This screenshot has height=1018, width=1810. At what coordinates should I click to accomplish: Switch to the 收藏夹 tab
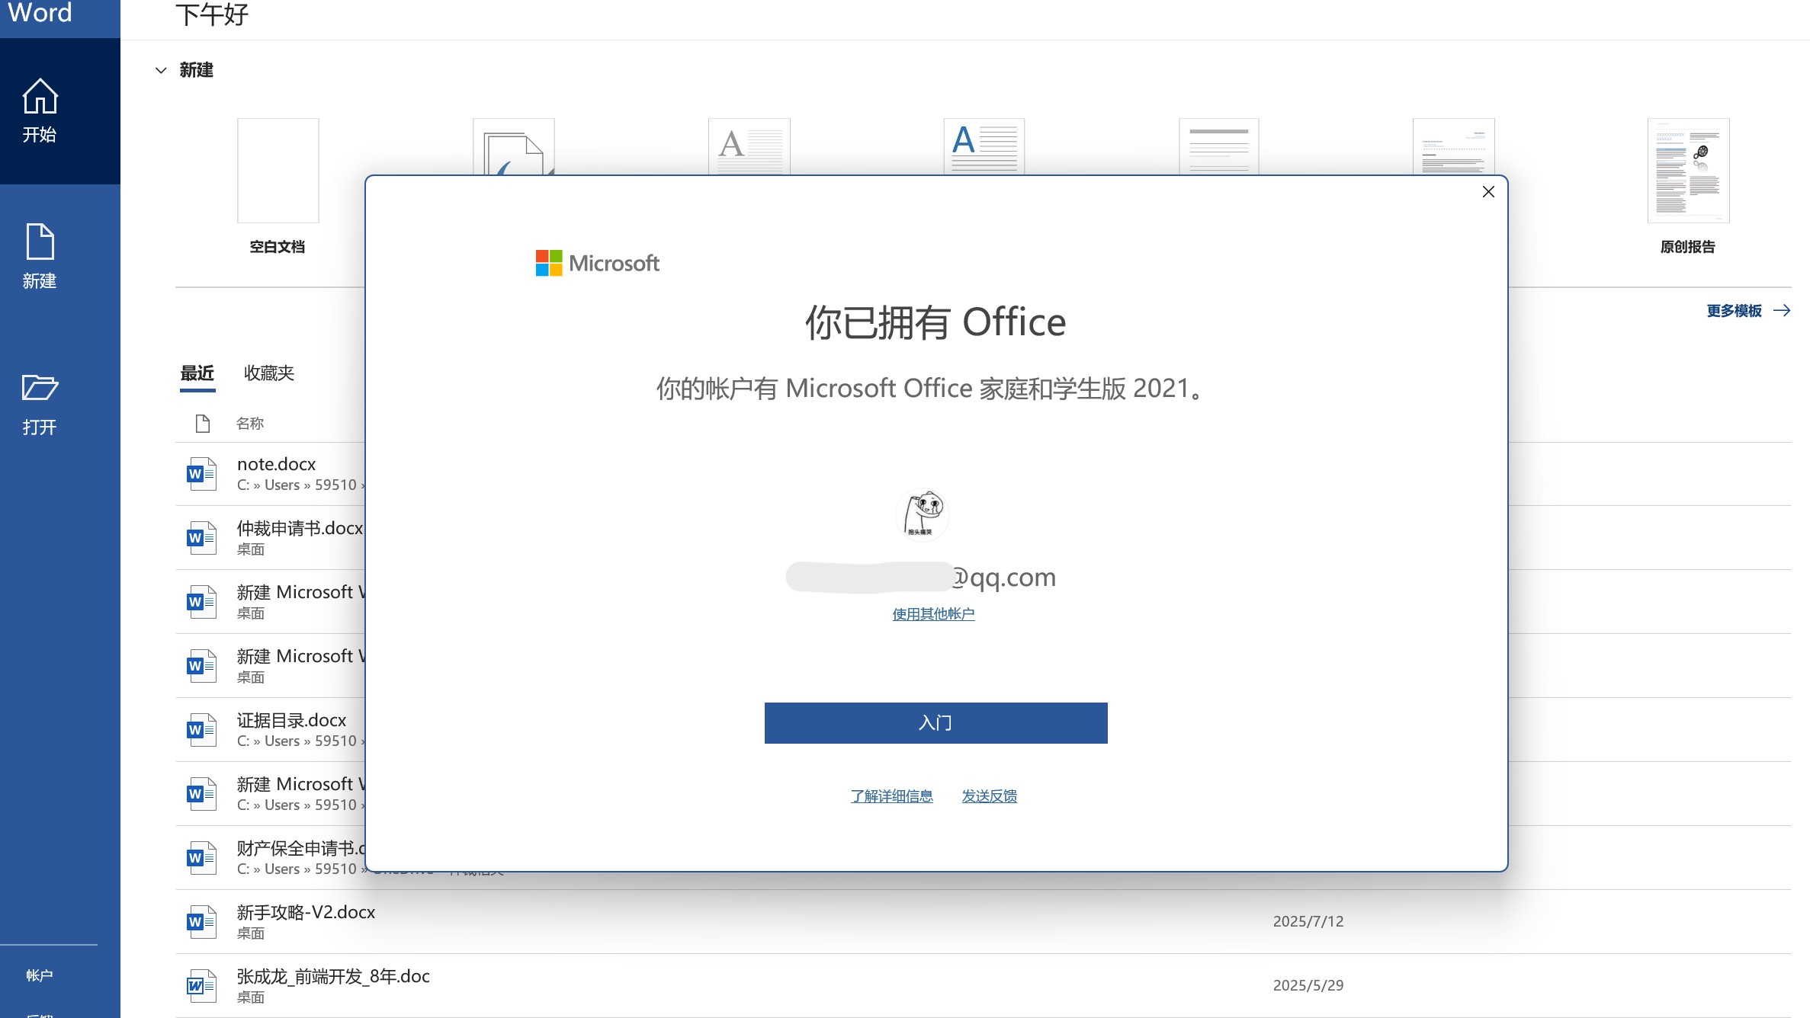coord(269,373)
